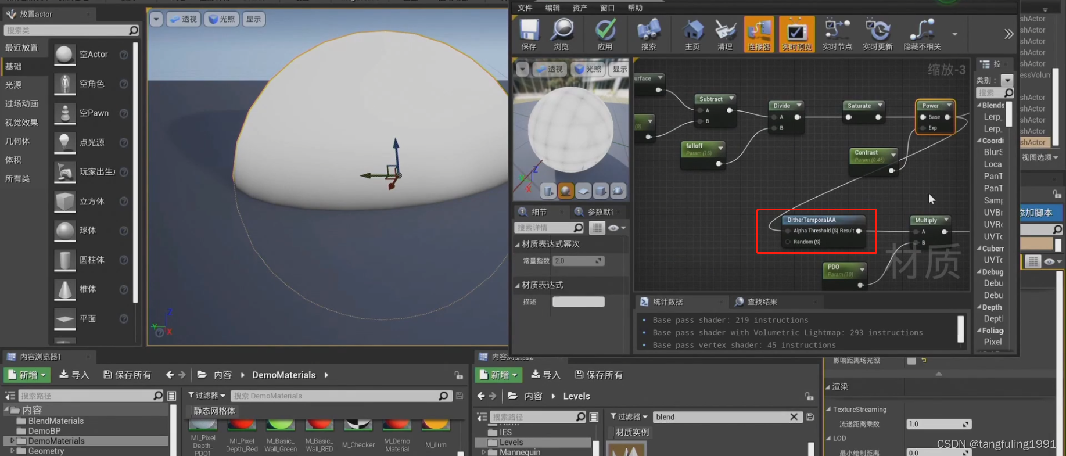
Task: Click the custom mesh preview icon
Action: coord(618,191)
